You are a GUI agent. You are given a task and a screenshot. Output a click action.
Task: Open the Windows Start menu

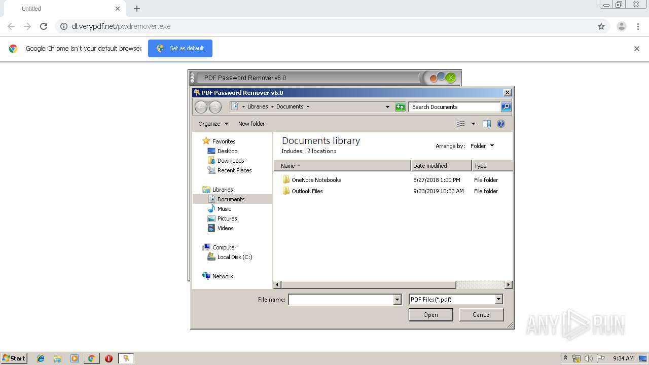[14, 358]
